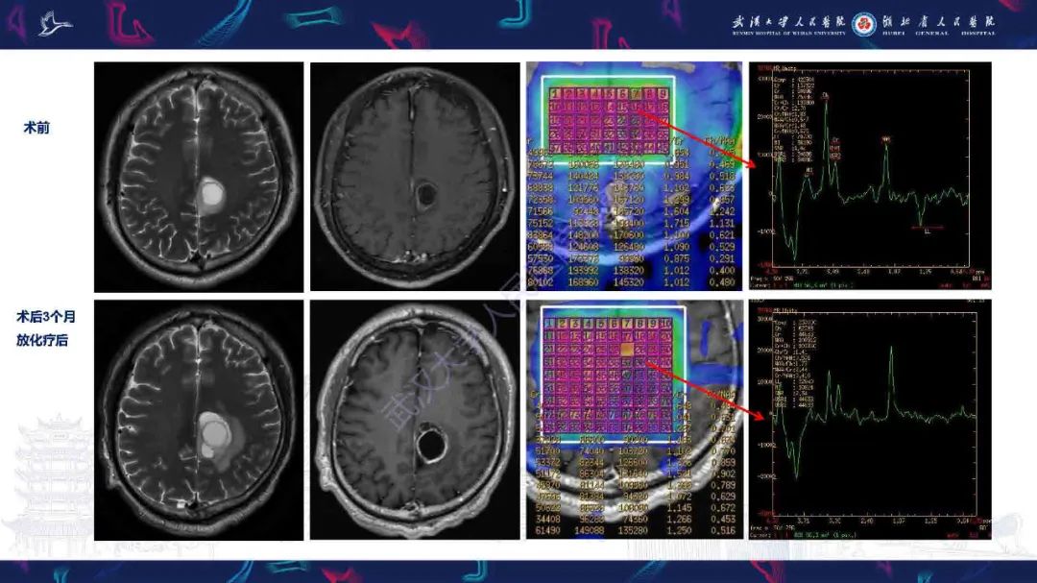Viewport: 1037px width, 583px height.
Task: Click the round red hospital emblem
Action: click(x=863, y=24)
